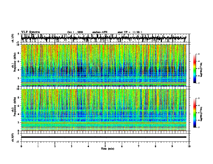Click the "8" tick on the time axis
The width and height of the screenshot is (213, 164).
(x=155, y=146)
